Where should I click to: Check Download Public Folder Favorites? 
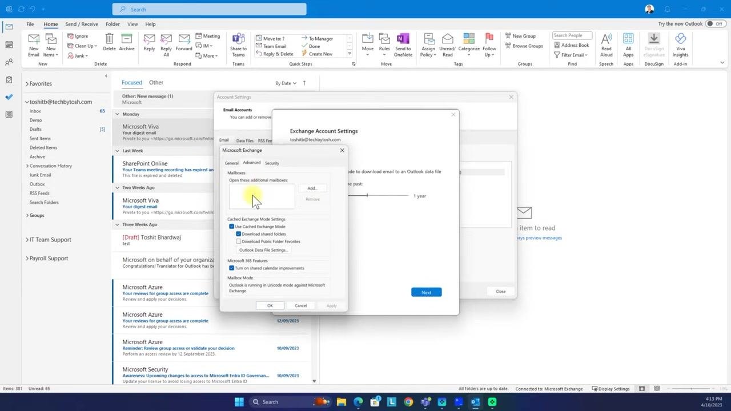tap(239, 241)
